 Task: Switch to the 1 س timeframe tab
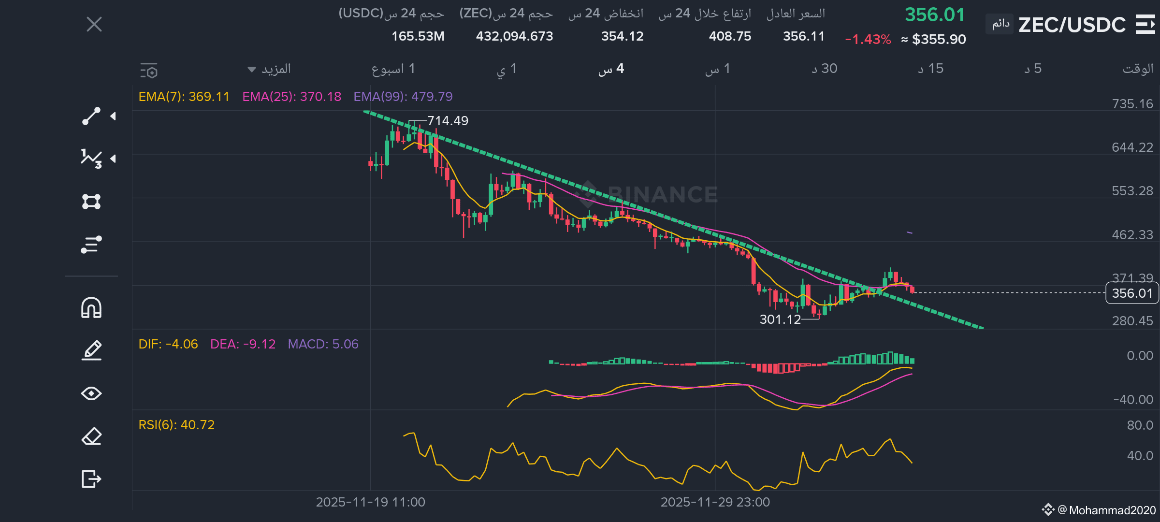pos(717,69)
